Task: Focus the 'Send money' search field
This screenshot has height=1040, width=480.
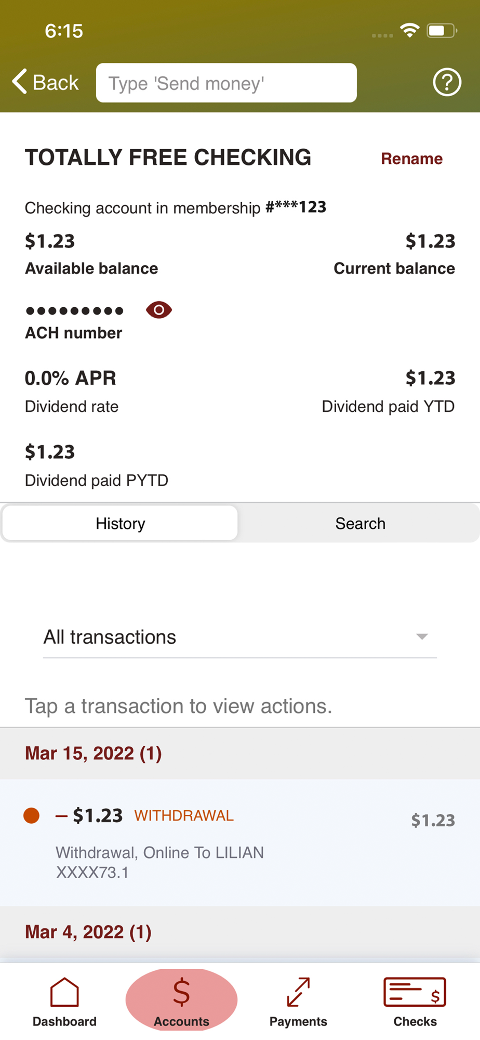Action: (x=226, y=83)
